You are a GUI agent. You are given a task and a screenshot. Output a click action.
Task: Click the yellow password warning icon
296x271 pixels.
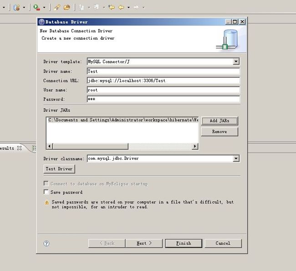pyautogui.click(x=46, y=203)
